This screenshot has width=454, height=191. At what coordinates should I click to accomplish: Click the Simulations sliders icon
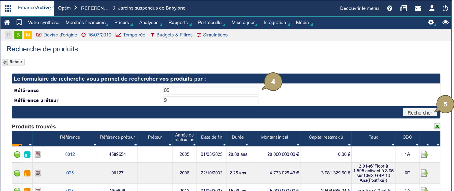point(198,35)
